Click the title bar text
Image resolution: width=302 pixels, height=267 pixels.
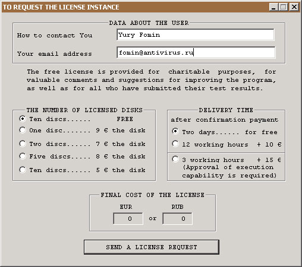pos(61,7)
